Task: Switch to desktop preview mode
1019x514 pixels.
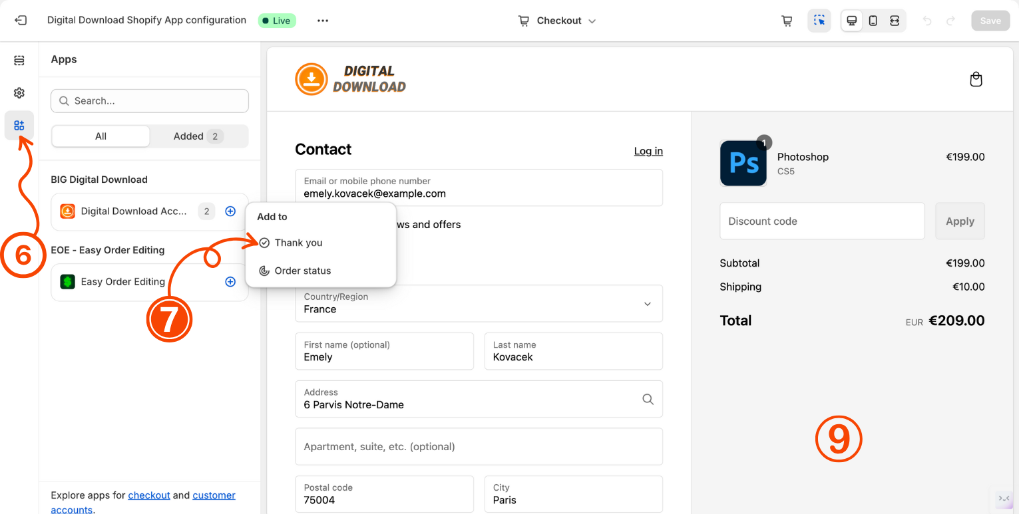Action: click(851, 21)
